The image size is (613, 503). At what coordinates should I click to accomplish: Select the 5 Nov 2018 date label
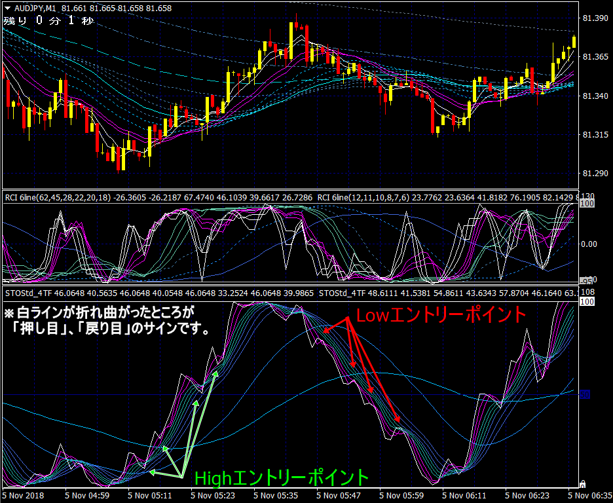click(x=23, y=496)
